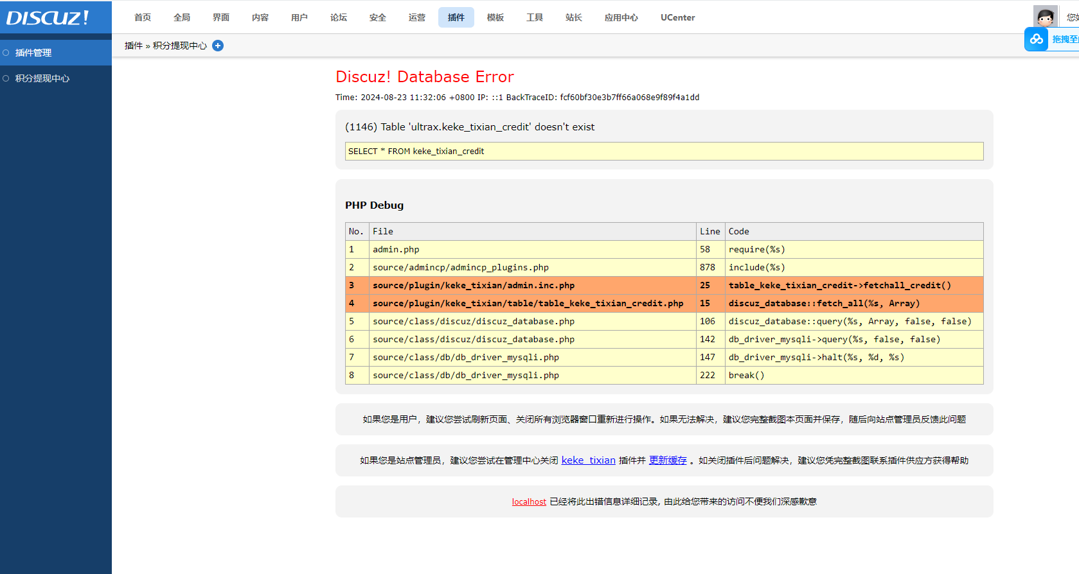Click the PHP Debug heading
This screenshot has height=574, width=1079.
(374, 205)
